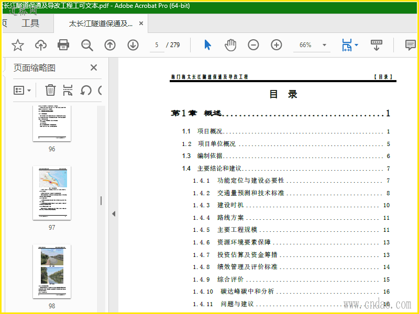Go to next page with down arrow
The width and height of the screenshot is (419, 314).
coord(133,45)
